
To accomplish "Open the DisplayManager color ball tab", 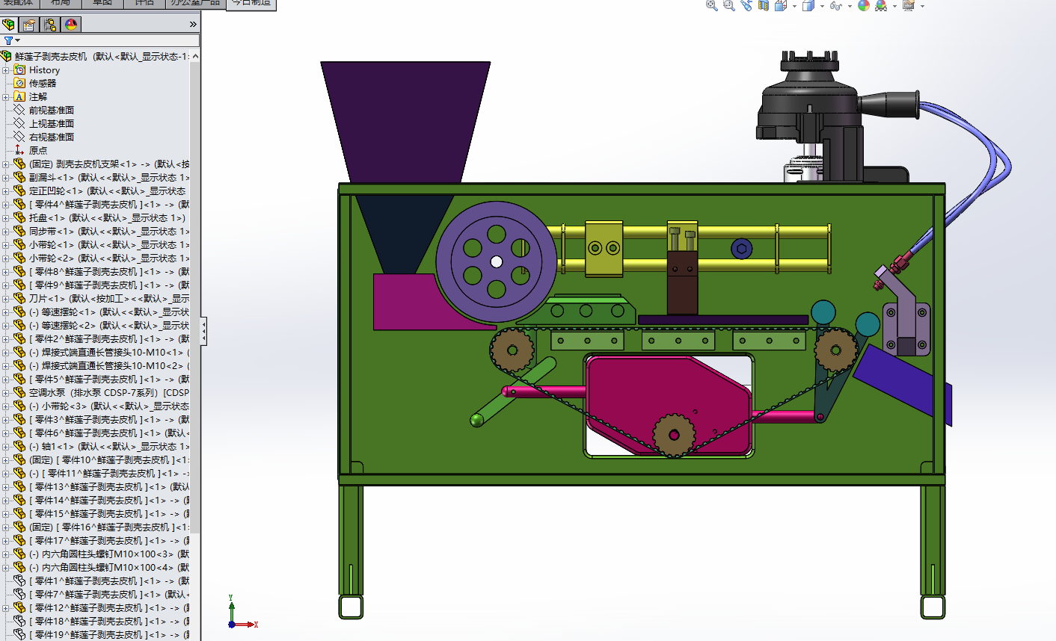I will (71, 25).
